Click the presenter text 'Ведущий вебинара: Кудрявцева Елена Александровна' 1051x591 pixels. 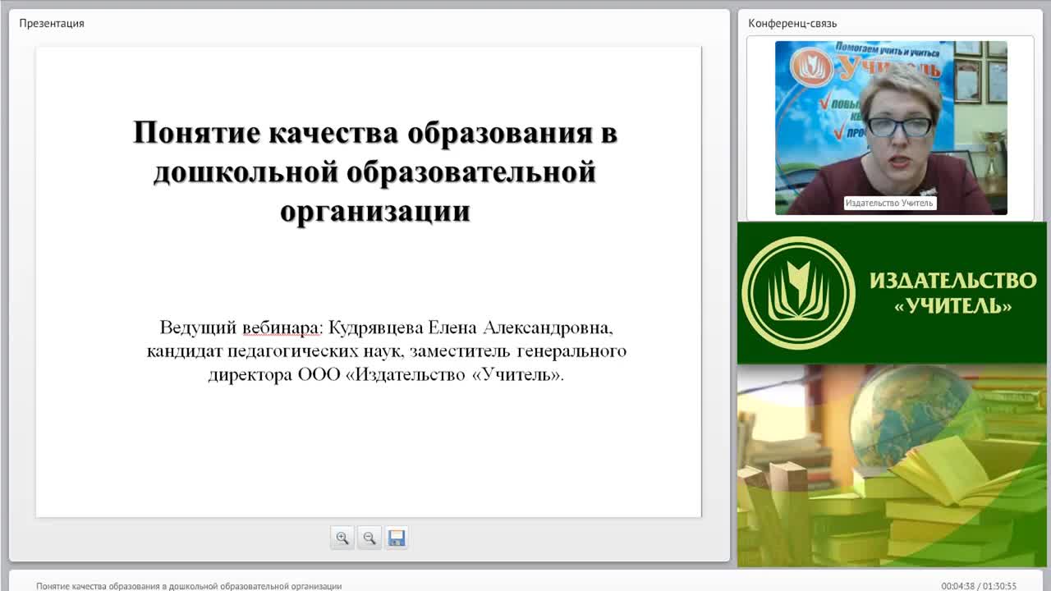(386, 328)
